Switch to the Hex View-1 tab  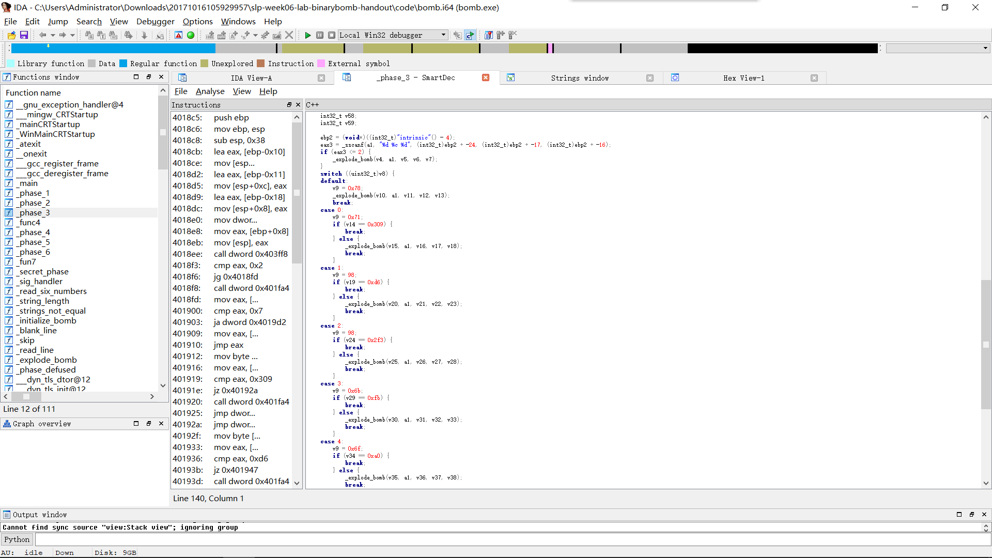tap(743, 78)
